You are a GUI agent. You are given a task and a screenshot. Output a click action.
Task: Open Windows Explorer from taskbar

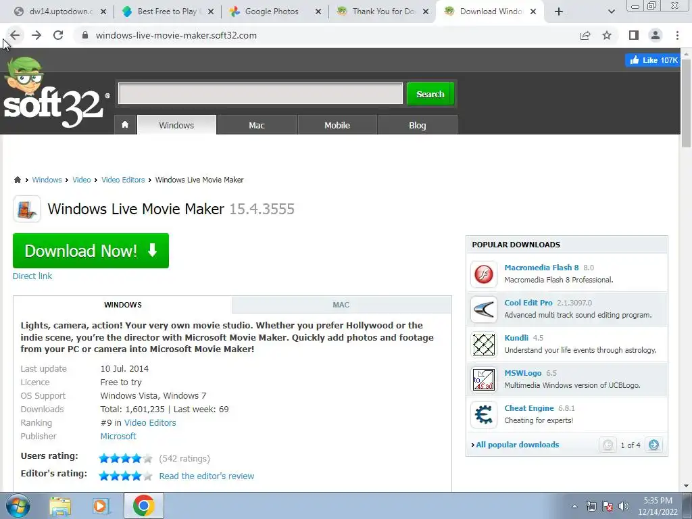(60, 506)
